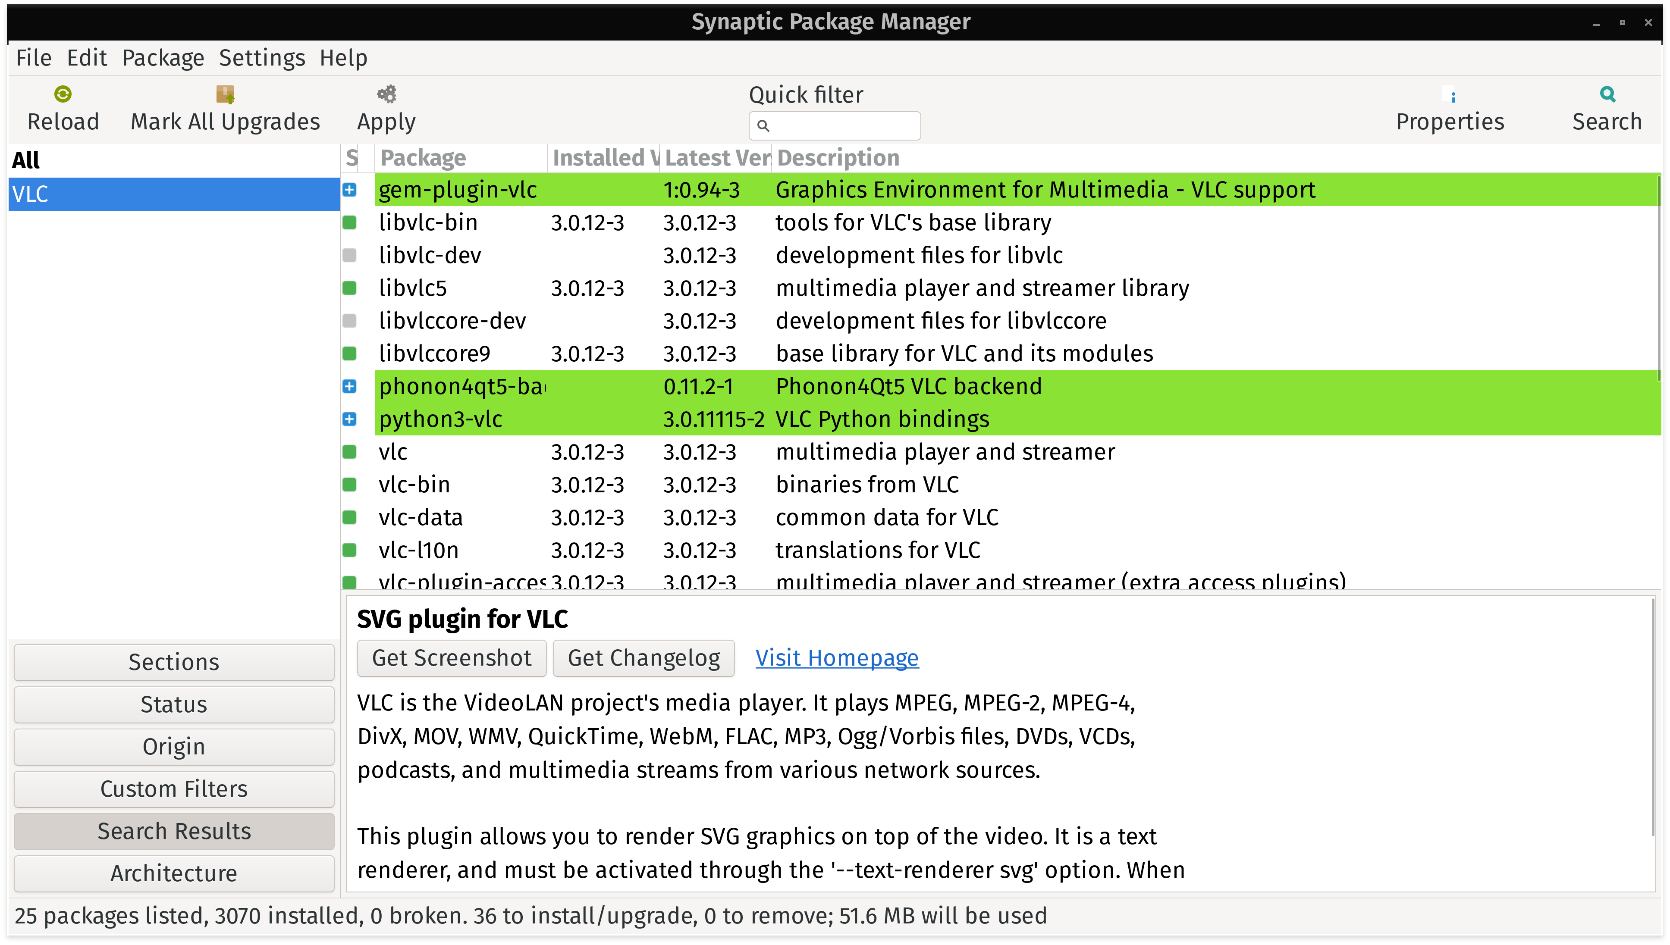Select the libvlc-bin package name
1670x945 pixels.
[429, 222]
